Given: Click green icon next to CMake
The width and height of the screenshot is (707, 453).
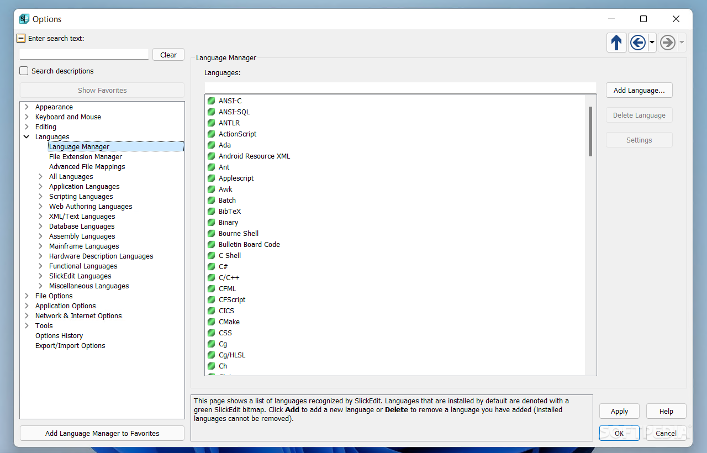Looking at the screenshot, I should tap(211, 322).
